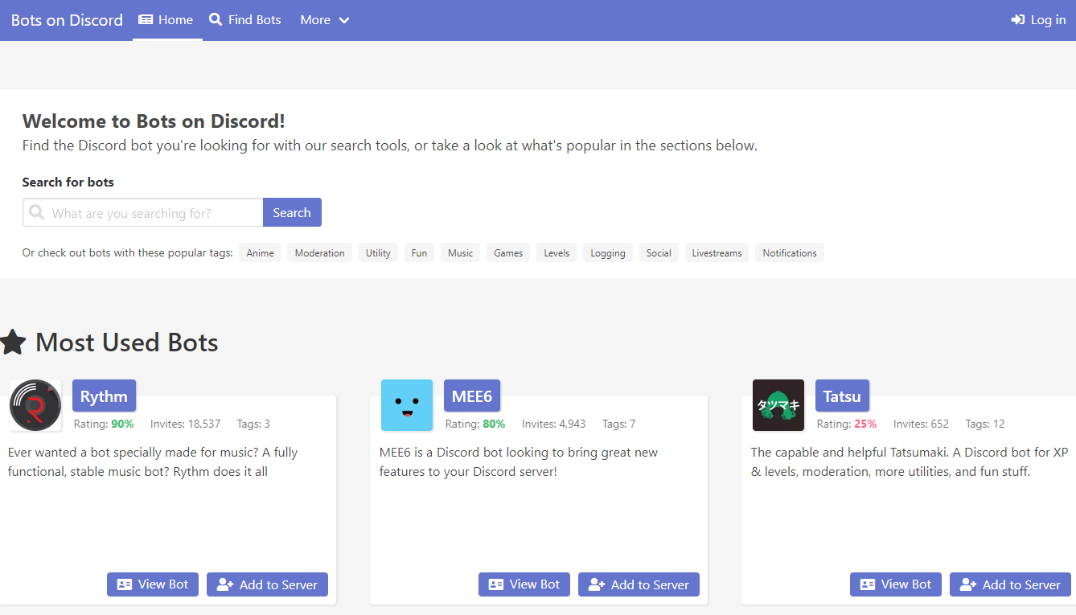Click Tatsu's Invites: 652 text
Image resolution: width=1076 pixels, height=615 pixels.
[x=921, y=424]
